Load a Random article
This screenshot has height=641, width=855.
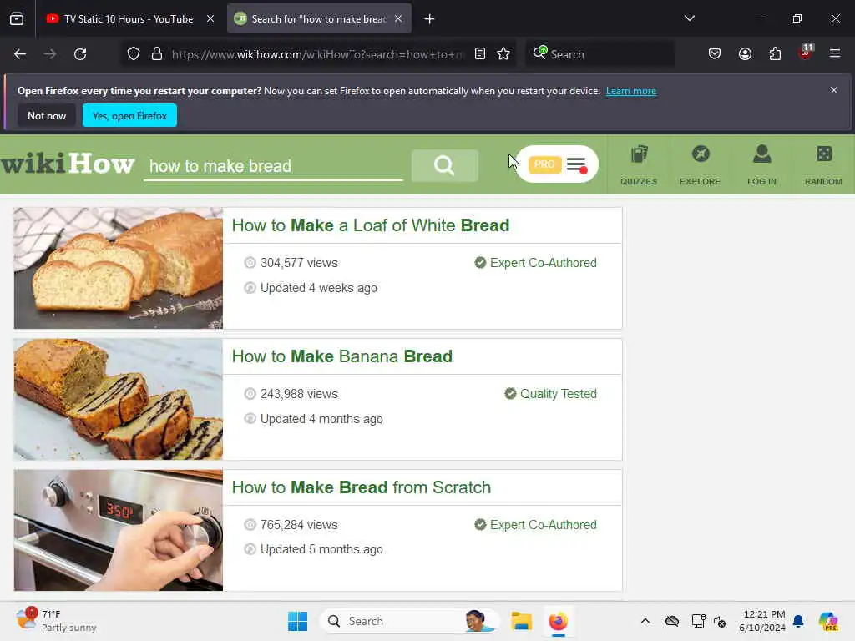pyautogui.click(x=823, y=165)
